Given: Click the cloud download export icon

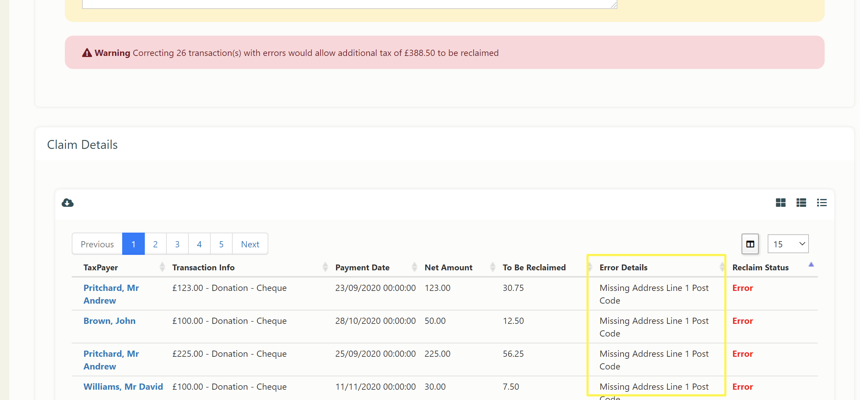Looking at the screenshot, I should pos(68,203).
